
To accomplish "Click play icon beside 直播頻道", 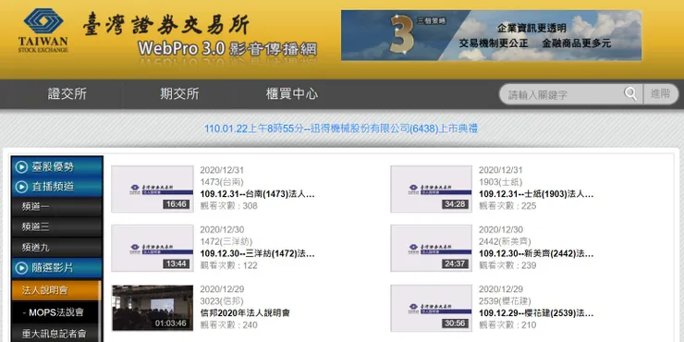I will [21, 187].
